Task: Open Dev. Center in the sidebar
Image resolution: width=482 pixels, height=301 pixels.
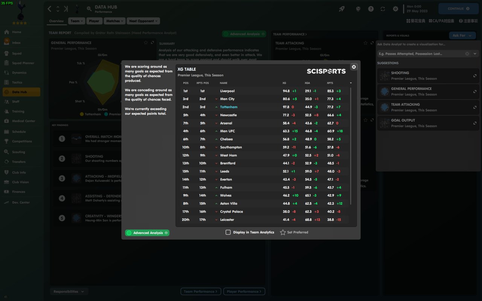Action: [21, 202]
